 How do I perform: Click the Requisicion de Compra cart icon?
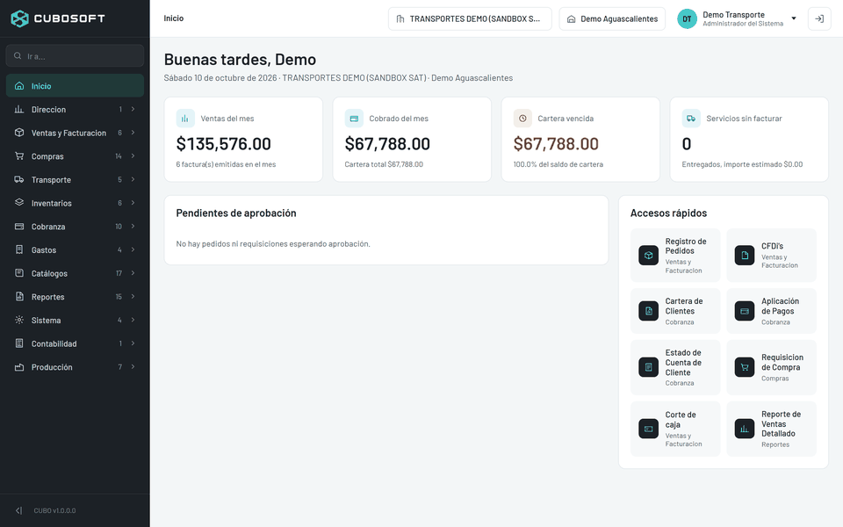coord(745,367)
